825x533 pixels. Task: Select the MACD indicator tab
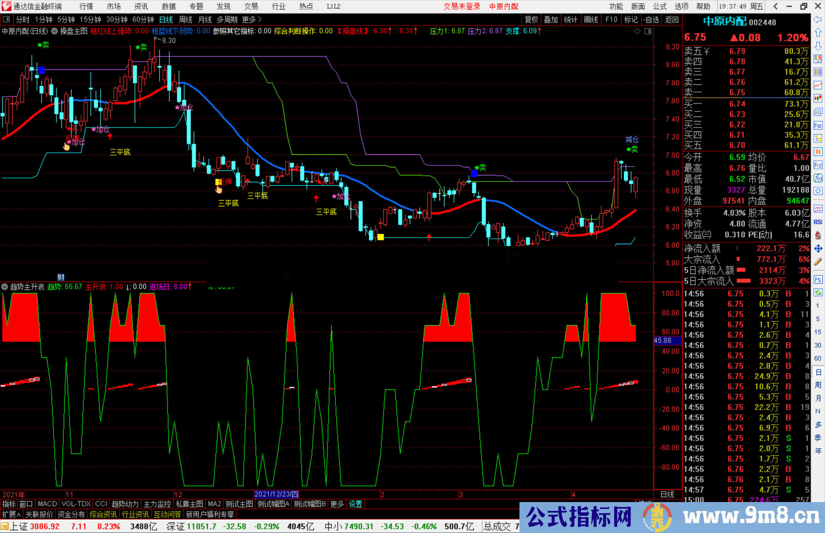tap(47, 504)
